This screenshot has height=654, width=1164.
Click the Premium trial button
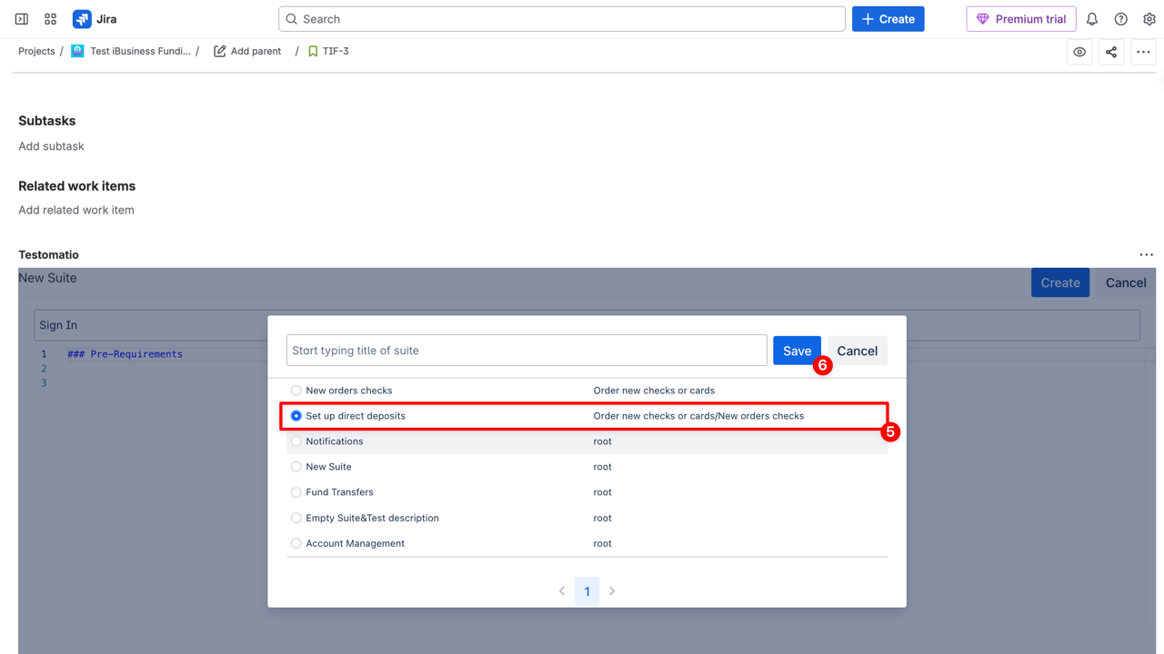click(1020, 19)
